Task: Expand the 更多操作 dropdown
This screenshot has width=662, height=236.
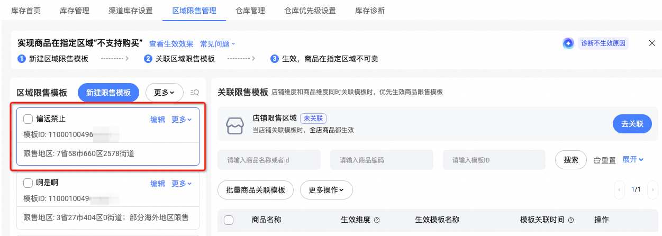Action: (327, 190)
